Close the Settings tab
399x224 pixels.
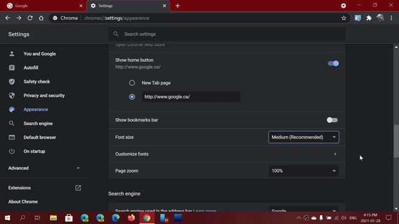[165, 6]
